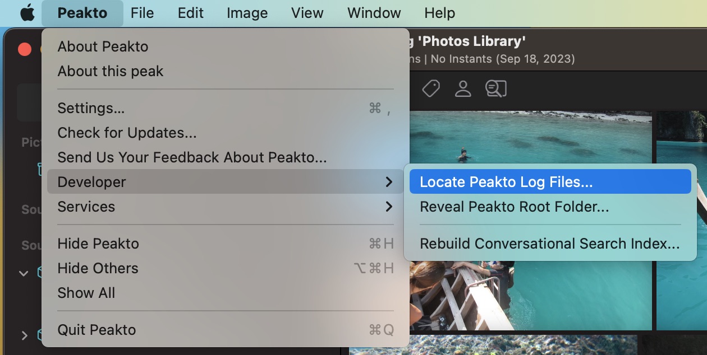
Task: Expand the Developer submenu
Action: pyautogui.click(x=225, y=182)
